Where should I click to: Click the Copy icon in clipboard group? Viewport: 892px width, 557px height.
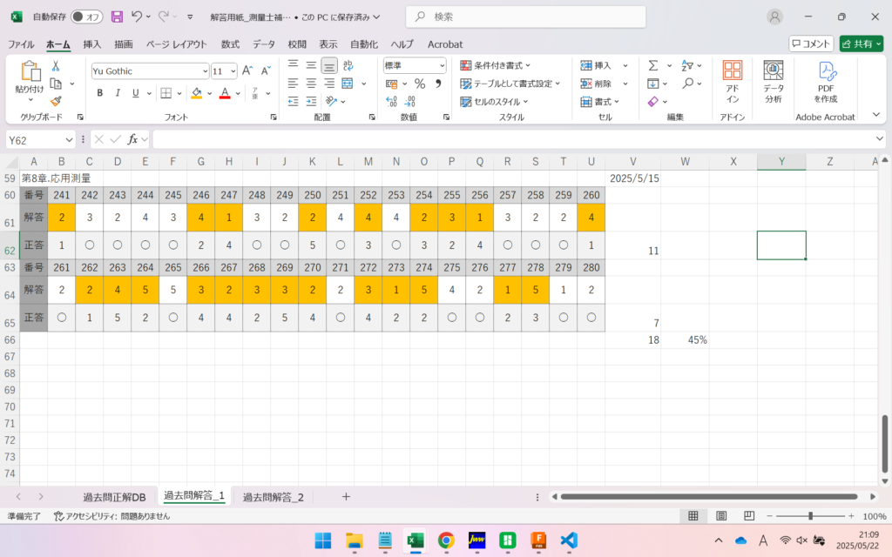tap(56, 84)
